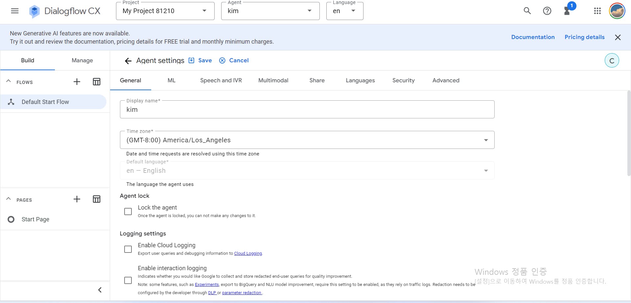The image size is (631, 303).
Task: Open the Language en dropdown
Action: click(x=345, y=11)
